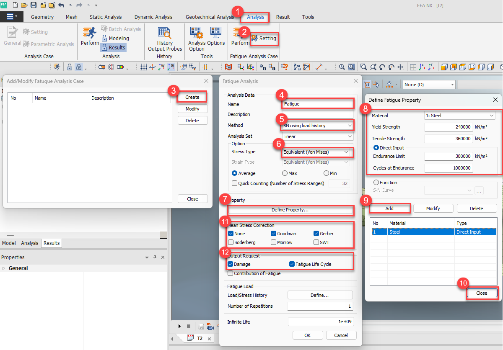This screenshot has width=503, height=350.
Task: Toggle the grid display toolbar icon
Action: [x=143, y=67]
